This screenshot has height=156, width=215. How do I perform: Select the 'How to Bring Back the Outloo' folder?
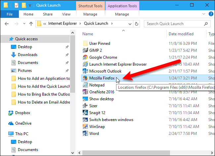(41, 94)
